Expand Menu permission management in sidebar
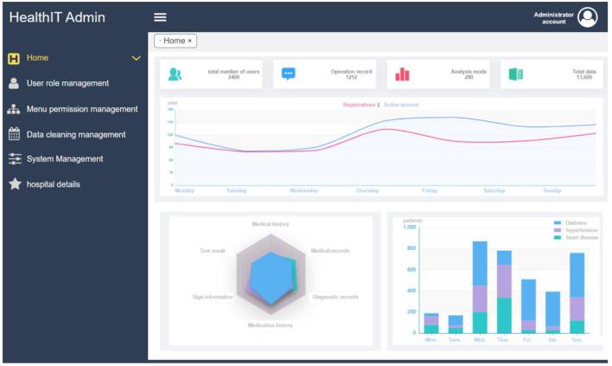The height and width of the screenshot is (366, 612). click(81, 109)
